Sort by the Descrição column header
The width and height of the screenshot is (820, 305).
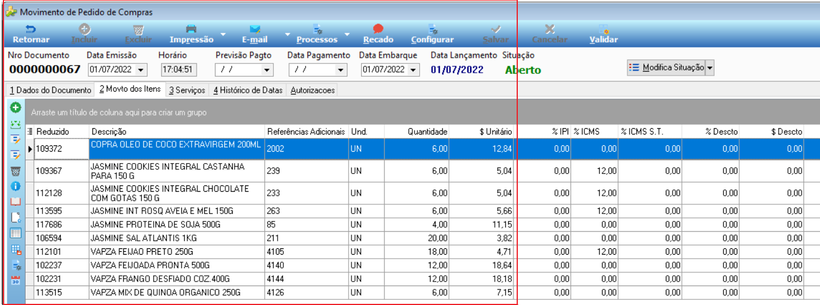click(x=177, y=132)
